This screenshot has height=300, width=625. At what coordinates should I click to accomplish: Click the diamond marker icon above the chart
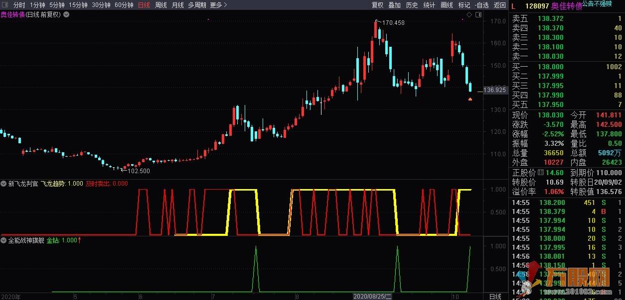(469, 15)
